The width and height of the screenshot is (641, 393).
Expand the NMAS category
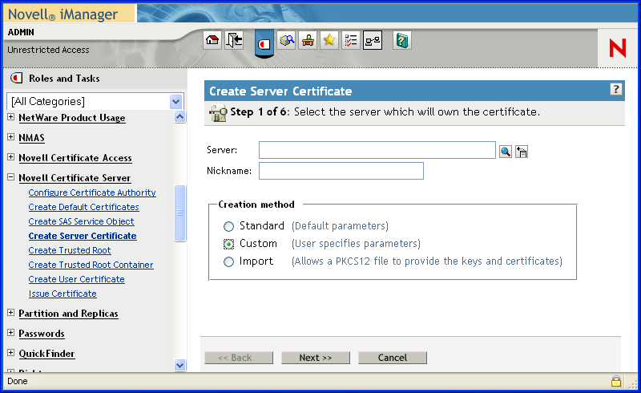point(11,138)
